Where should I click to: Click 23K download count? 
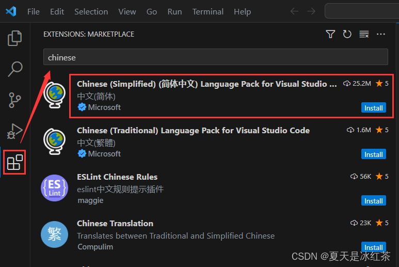pyautogui.click(x=361, y=223)
